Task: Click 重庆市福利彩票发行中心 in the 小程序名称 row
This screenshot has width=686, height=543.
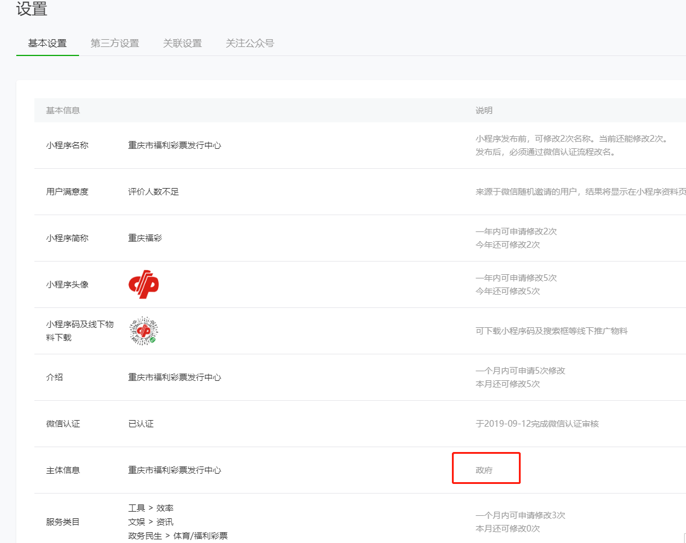Action: (x=174, y=145)
